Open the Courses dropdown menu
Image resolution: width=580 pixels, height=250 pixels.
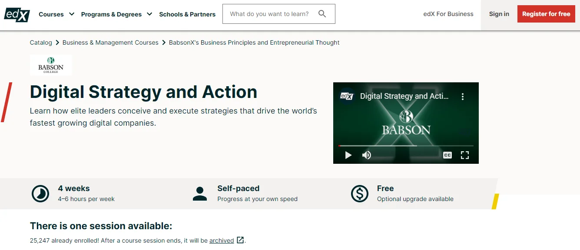(56, 14)
